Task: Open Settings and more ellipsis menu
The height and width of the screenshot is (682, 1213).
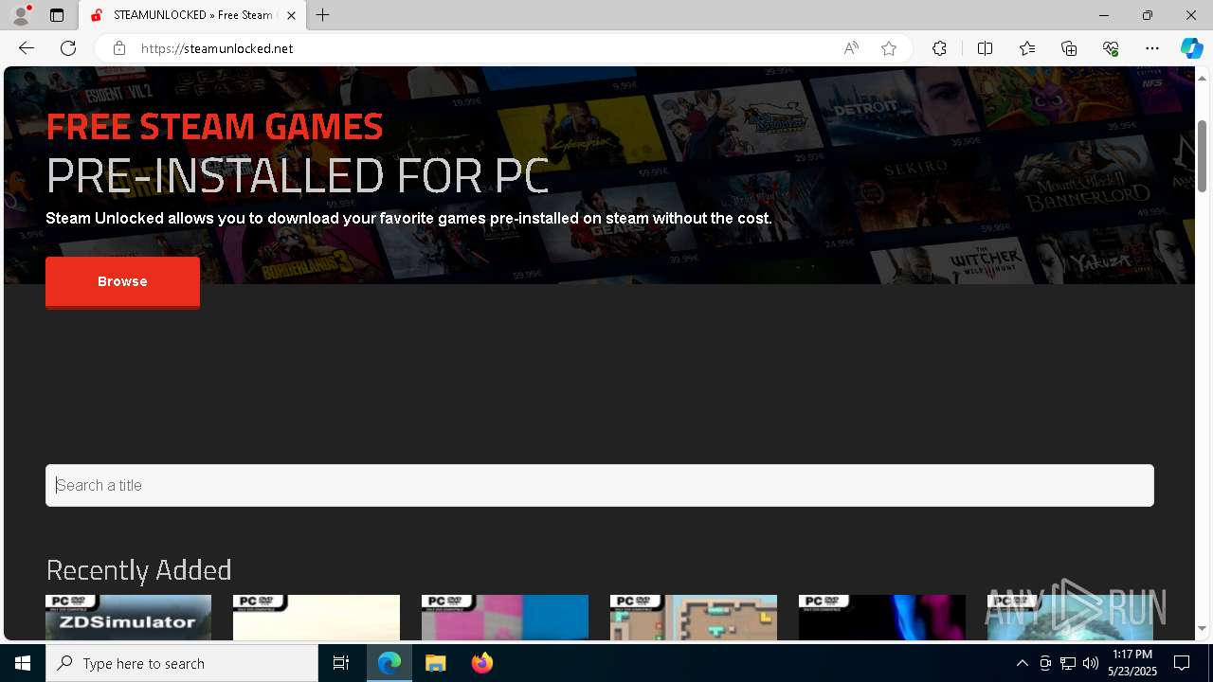Action: pyautogui.click(x=1152, y=48)
